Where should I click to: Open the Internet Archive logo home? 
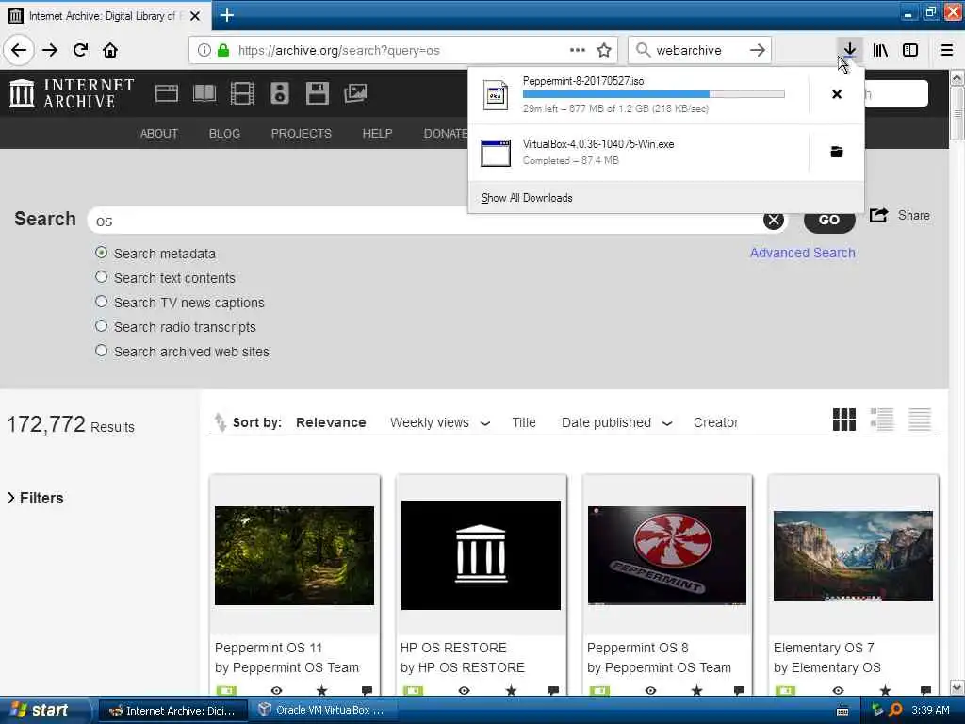coord(72,93)
